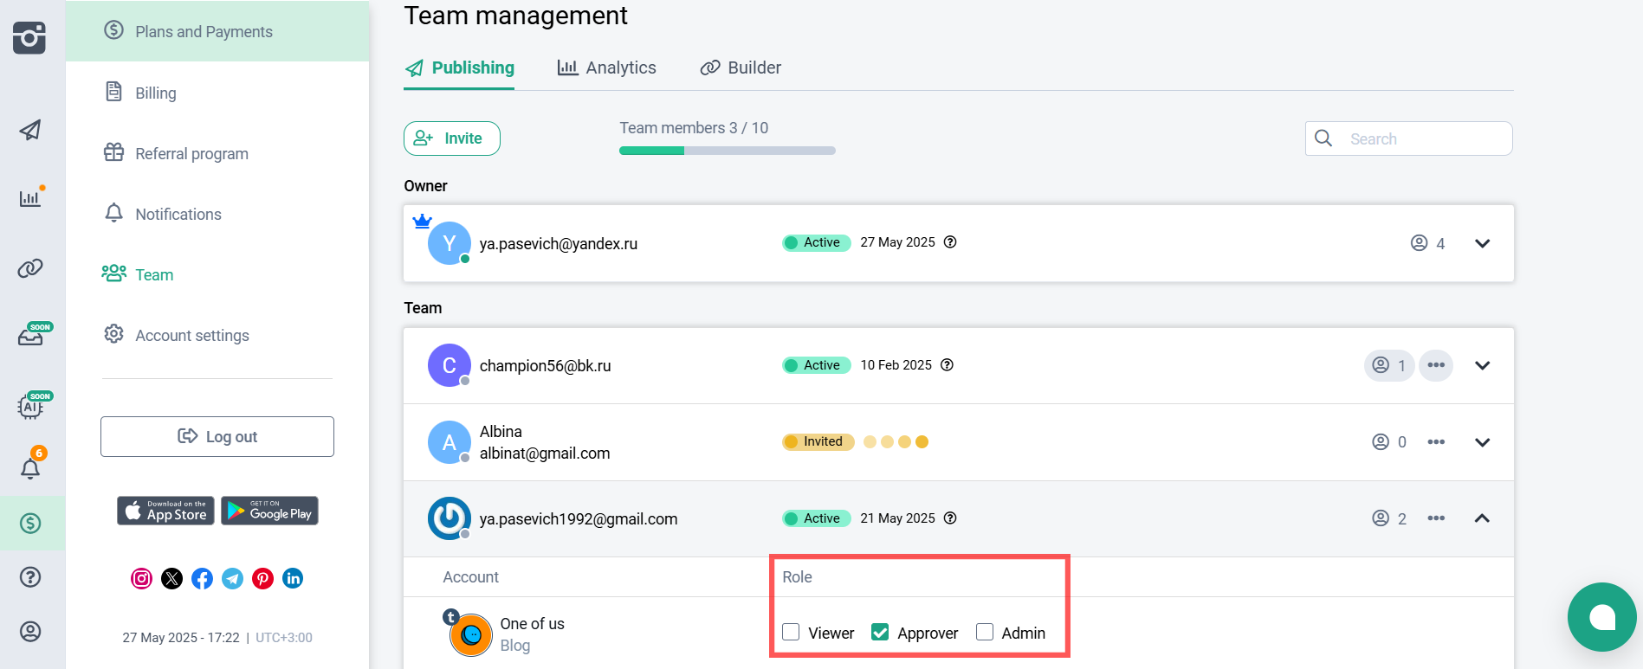Screen dimensions: 1643x669
Task: Open the analytics chart icon in left rail
Action: pos(30,198)
